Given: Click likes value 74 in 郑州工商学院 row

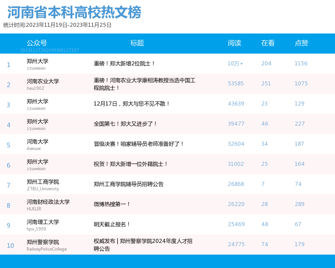Looking at the screenshot, I should click(x=298, y=184).
